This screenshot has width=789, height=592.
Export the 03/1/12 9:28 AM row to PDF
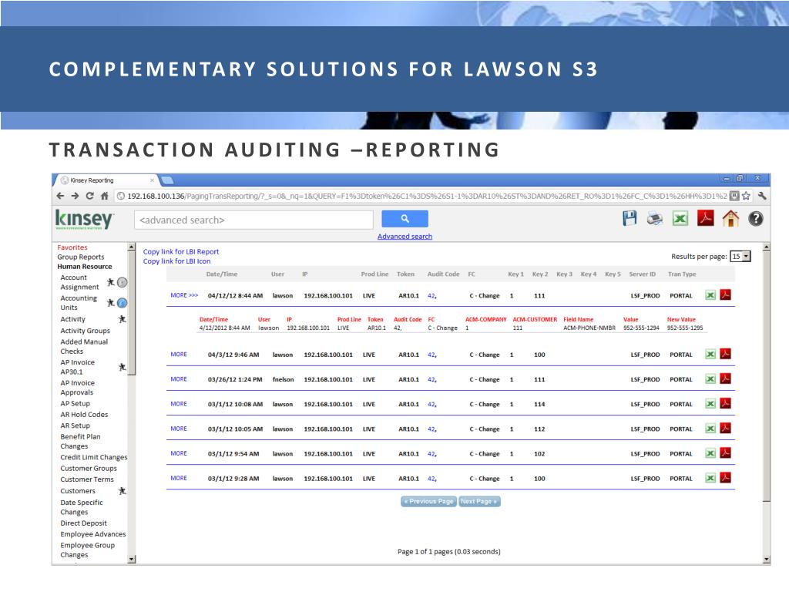tap(725, 478)
